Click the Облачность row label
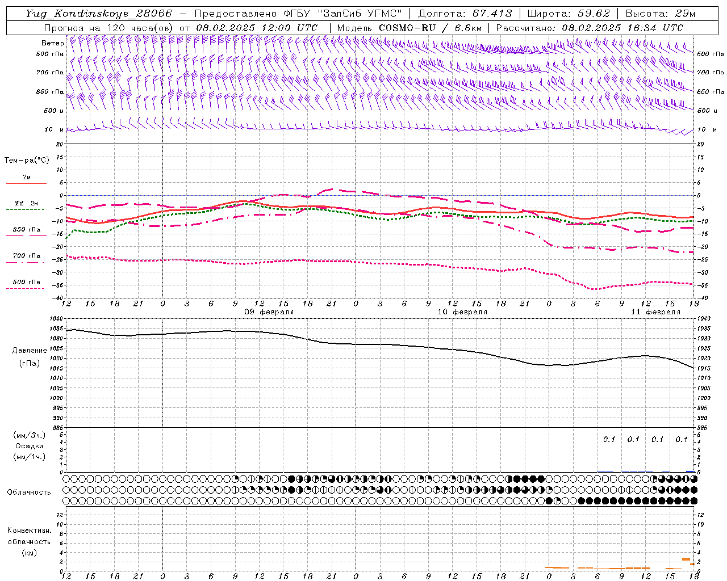The height and width of the screenshot is (581, 727). coord(29,492)
